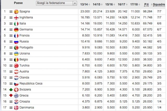The image size is (167, 111).
Task: Click the Spain flag icon
Action: [x=16, y=11]
